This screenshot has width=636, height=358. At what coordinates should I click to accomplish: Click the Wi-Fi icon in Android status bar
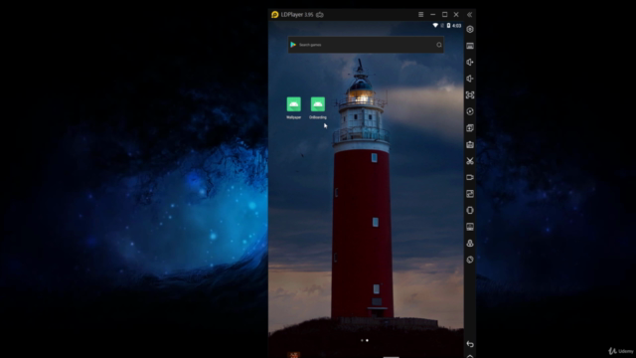[435, 25]
